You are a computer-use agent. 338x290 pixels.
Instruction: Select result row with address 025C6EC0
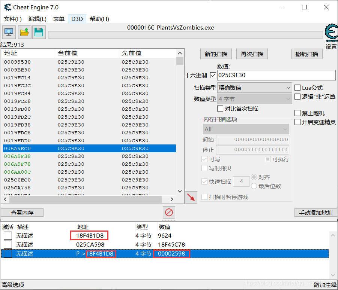89,180
